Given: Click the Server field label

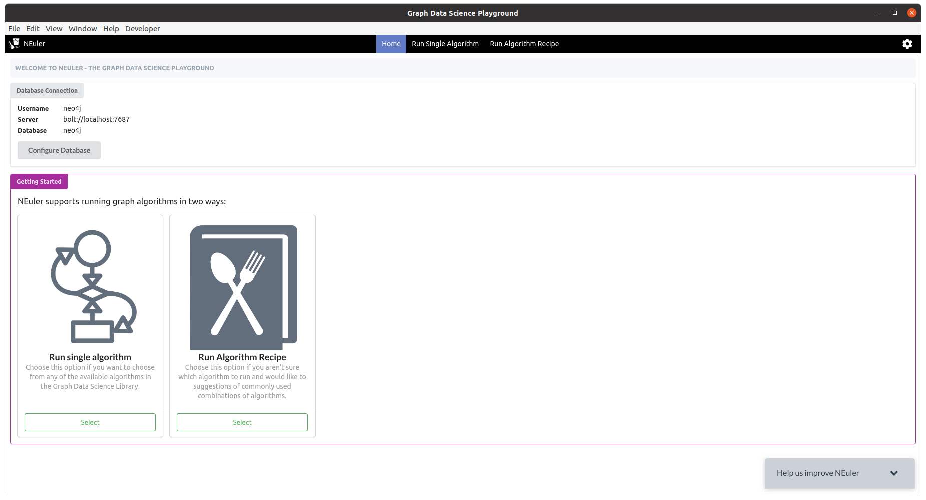Looking at the screenshot, I should 28,120.
